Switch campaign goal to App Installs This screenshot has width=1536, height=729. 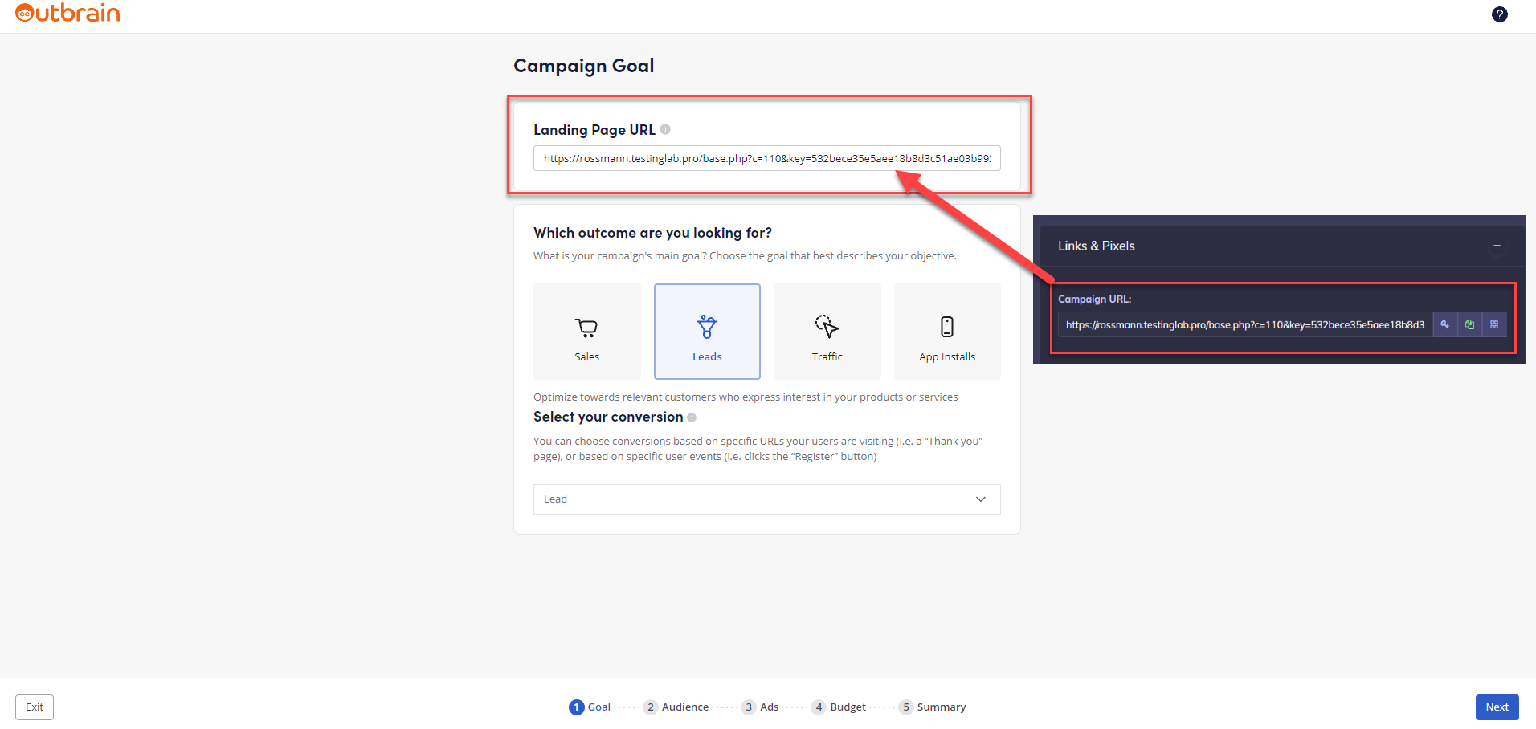(x=947, y=331)
